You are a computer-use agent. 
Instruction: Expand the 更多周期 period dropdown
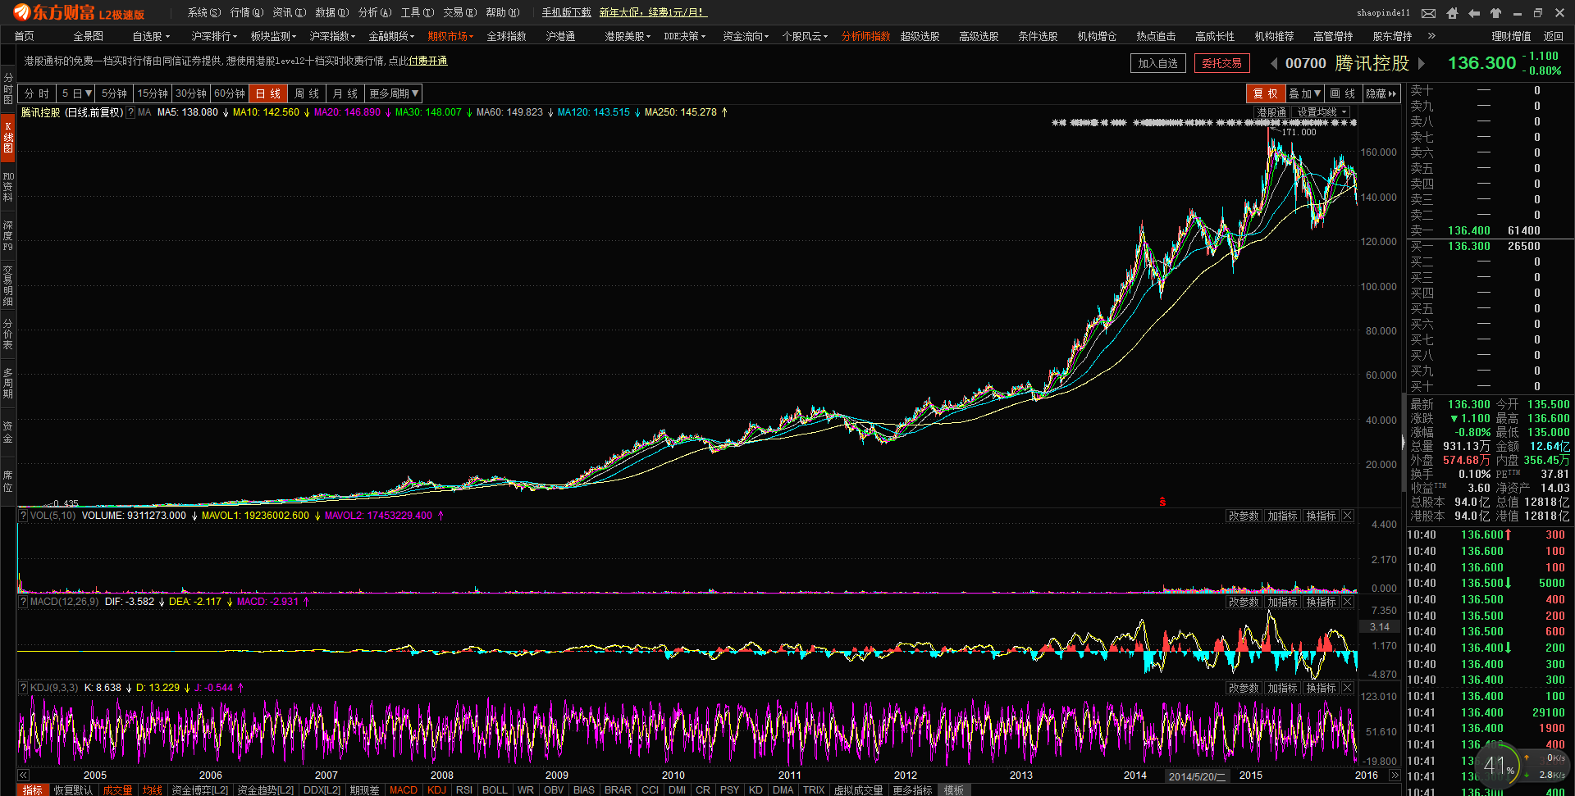(x=394, y=93)
